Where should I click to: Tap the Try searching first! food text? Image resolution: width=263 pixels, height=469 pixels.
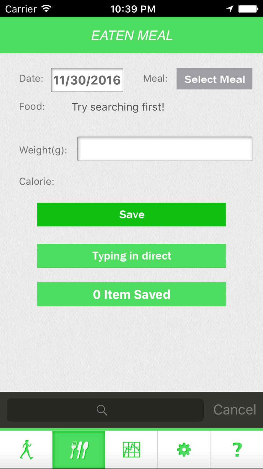(x=118, y=107)
